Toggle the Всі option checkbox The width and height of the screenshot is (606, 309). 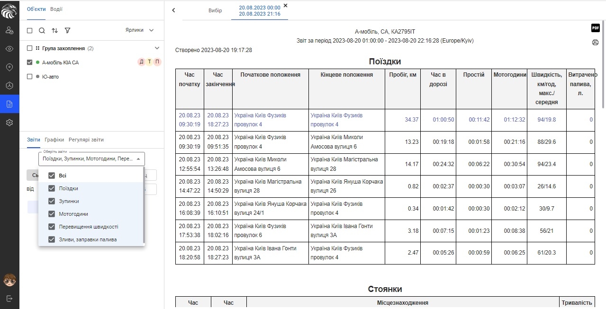52,176
